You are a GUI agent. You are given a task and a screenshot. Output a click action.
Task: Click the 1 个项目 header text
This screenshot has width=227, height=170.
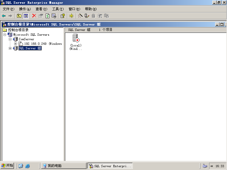tap(106, 30)
